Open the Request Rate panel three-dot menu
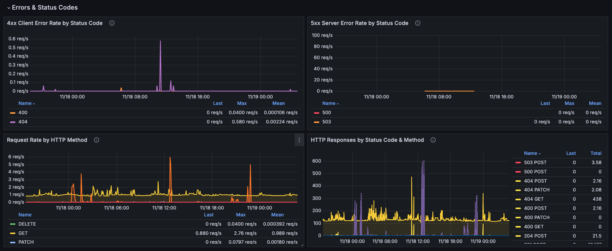Screen dimensions: 612x251 click(x=299, y=140)
